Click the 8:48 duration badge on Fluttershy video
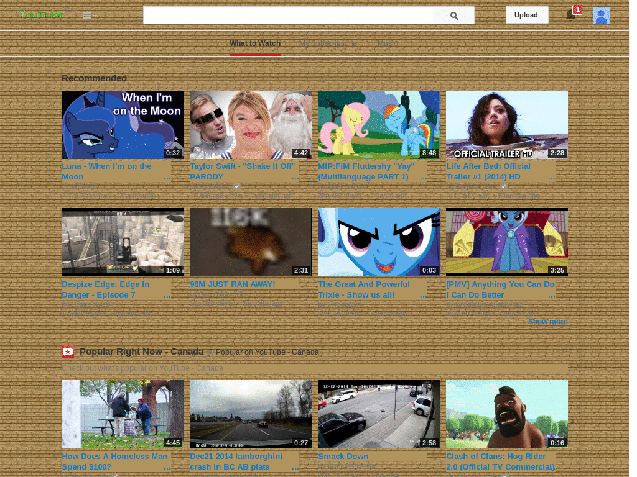This screenshot has width=637, height=477. pos(429,153)
